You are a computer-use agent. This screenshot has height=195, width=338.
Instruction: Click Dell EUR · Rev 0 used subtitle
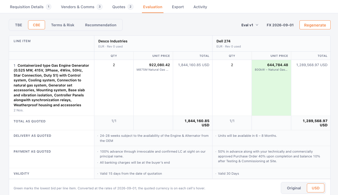pos(228,46)
